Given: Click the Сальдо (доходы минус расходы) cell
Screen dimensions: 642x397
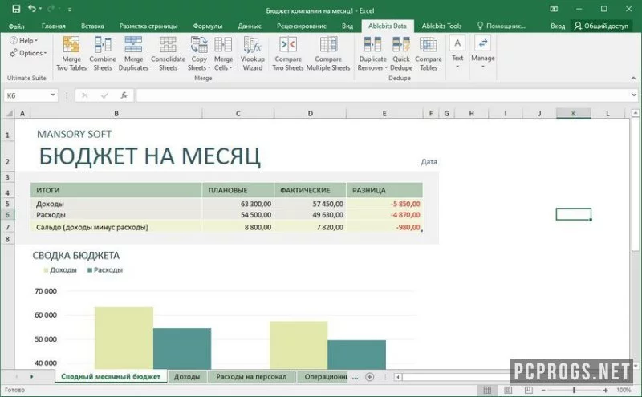Looking at the screenshot, I should 116,227.
